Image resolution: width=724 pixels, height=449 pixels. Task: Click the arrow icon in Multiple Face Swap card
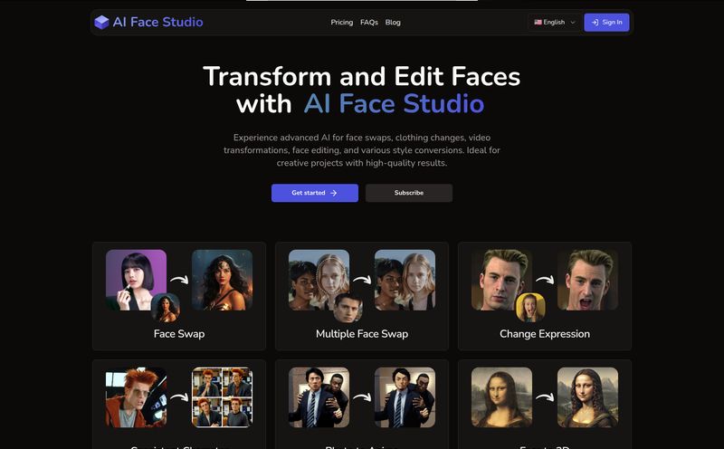coord(362,280)
